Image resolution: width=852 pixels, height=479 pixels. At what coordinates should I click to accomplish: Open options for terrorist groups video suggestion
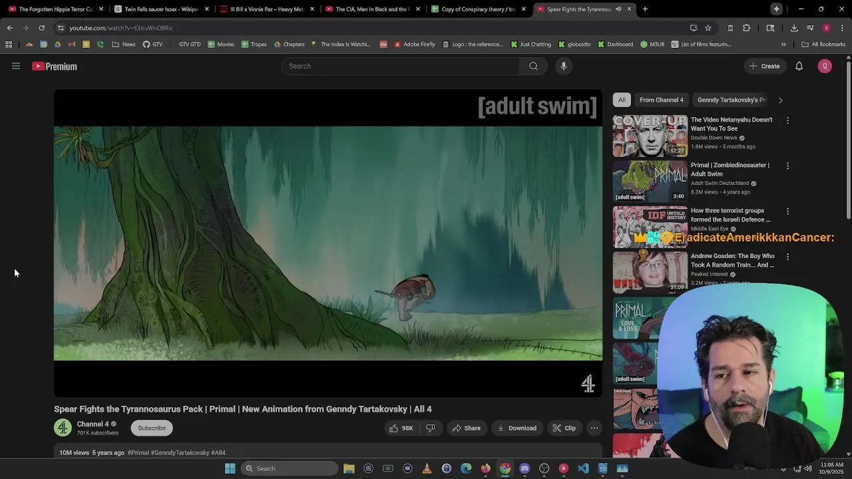[787, 211]
